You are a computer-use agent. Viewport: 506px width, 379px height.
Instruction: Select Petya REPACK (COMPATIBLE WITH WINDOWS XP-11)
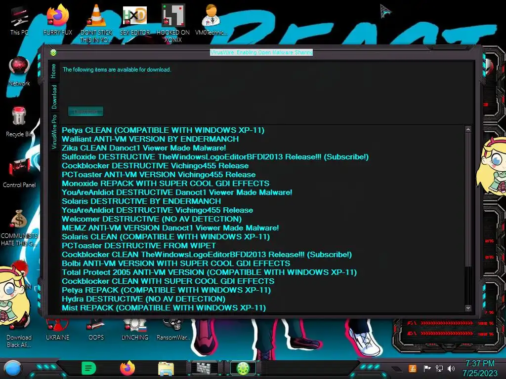coord(166,290)
